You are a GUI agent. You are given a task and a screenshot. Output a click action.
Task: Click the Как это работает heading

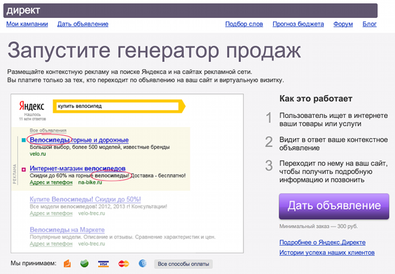click(x=315, y=99)
